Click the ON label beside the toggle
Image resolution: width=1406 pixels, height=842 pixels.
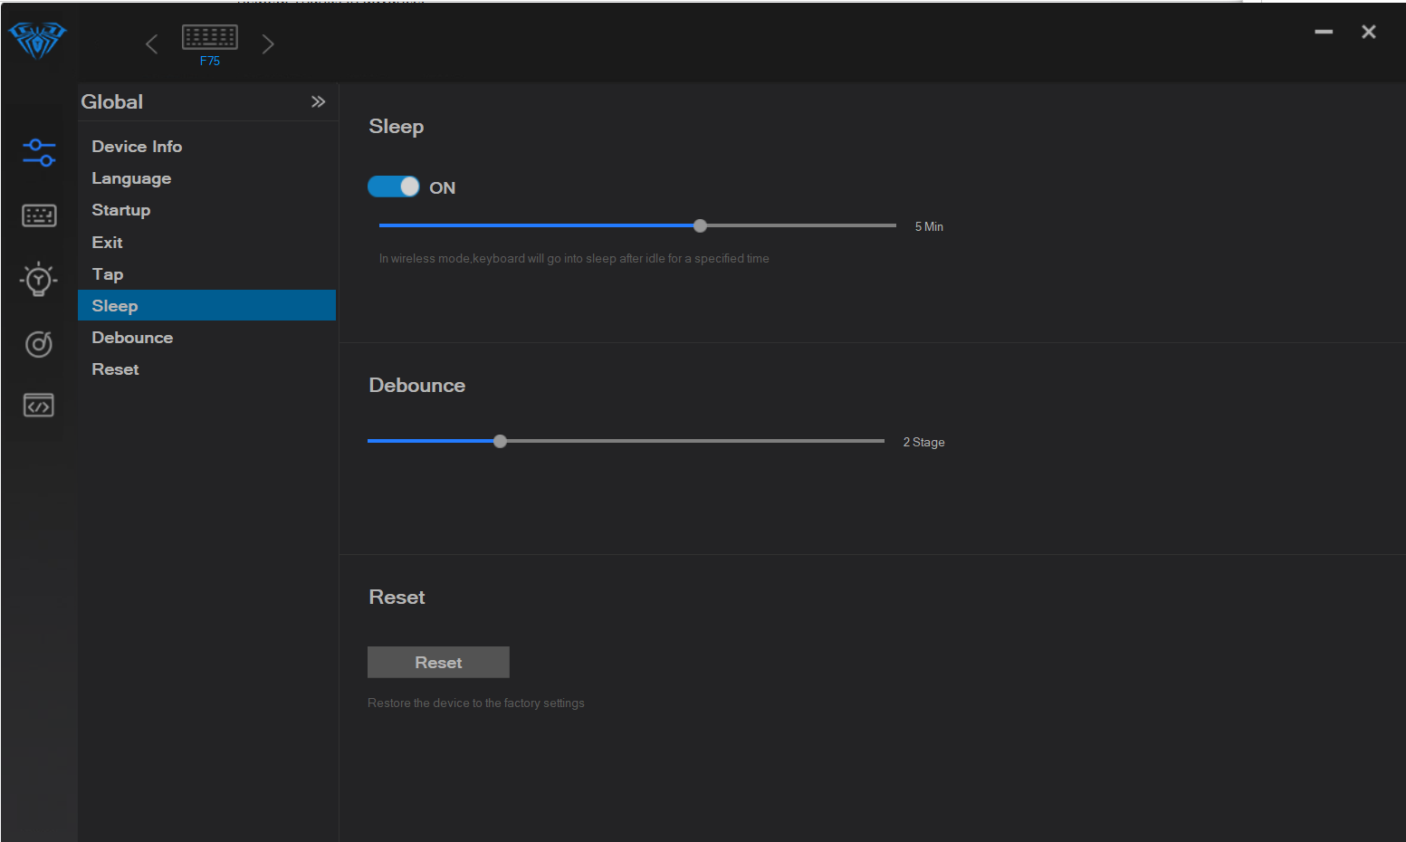(442, 187)
